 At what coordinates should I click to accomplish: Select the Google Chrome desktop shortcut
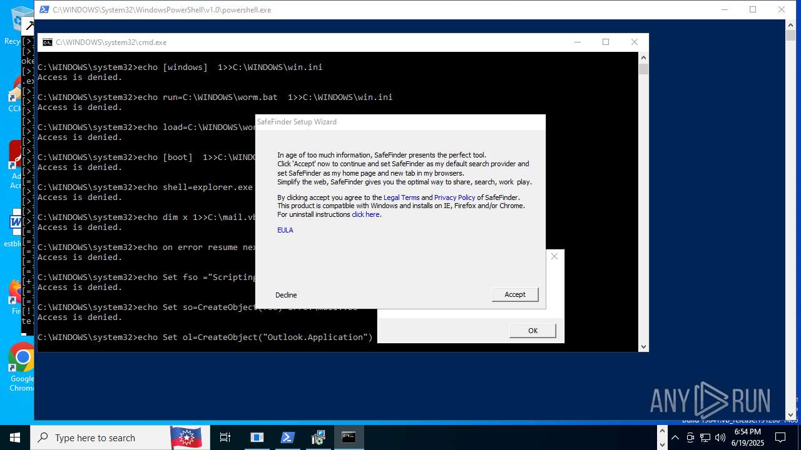tap(22, 367)
